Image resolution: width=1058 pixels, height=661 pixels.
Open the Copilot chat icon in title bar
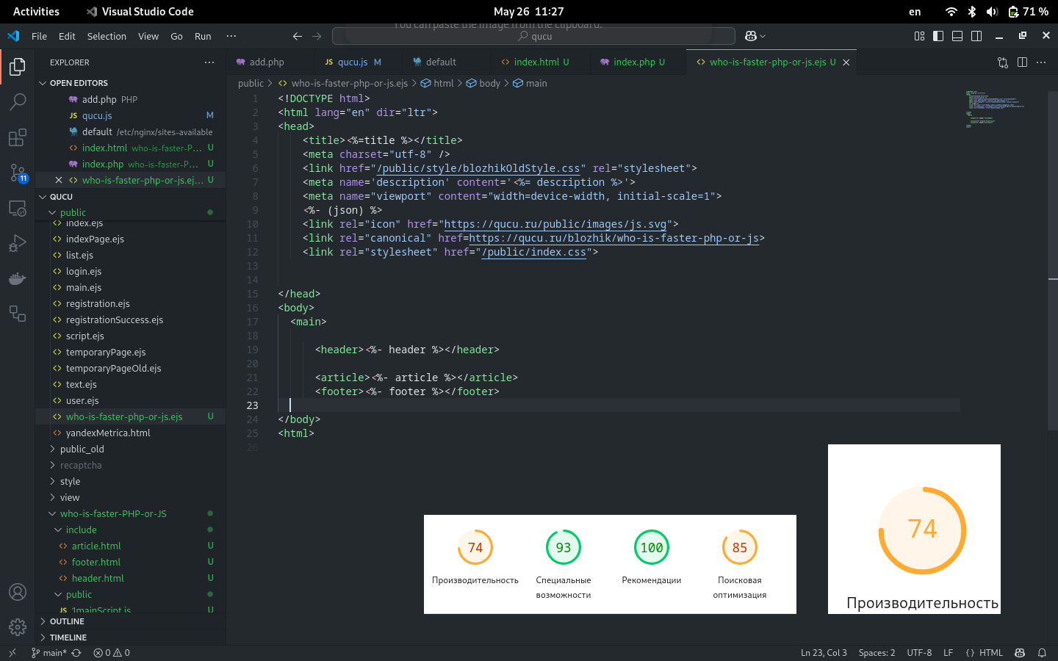click(751, 36)
